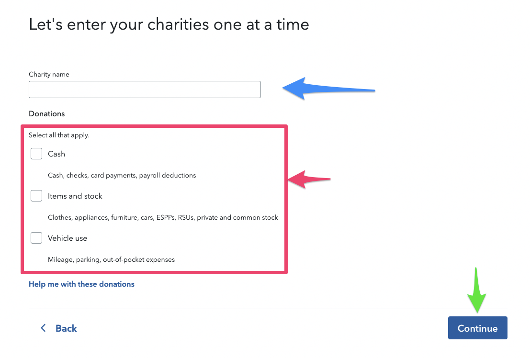Tick the Cash donation checkbox
This screenshot has height=358, width=530.
pos(36,154)
